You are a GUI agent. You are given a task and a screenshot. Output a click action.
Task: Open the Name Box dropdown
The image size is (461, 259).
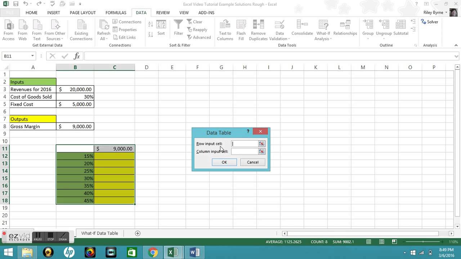32,56
